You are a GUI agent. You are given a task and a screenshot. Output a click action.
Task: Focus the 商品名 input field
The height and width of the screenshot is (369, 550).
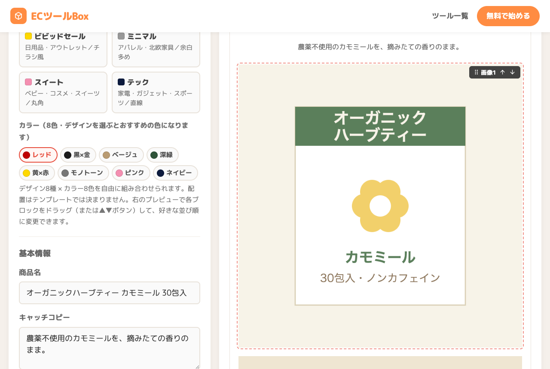pos(110,293)
